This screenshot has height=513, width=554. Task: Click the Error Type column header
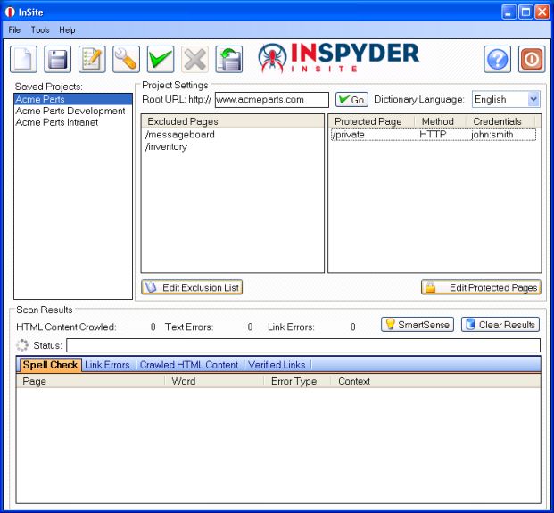click(297, 381)
